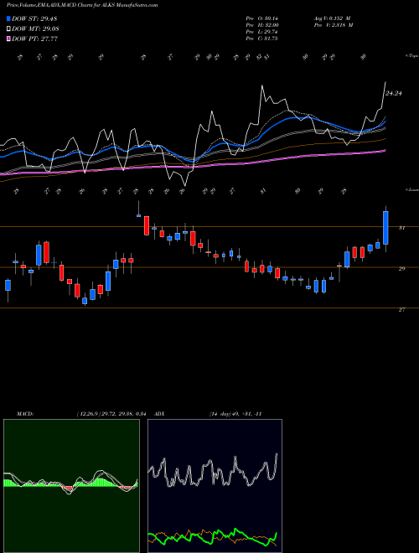Click the Pre H: 32.00 value
Screen dimensions: 419x553
[x=262, y=25]
